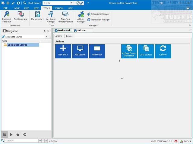This screenshot has height=144, width=193.
Task: Select Local Data Source tree node
Action: pyautogui.click(x=17, y=45)
